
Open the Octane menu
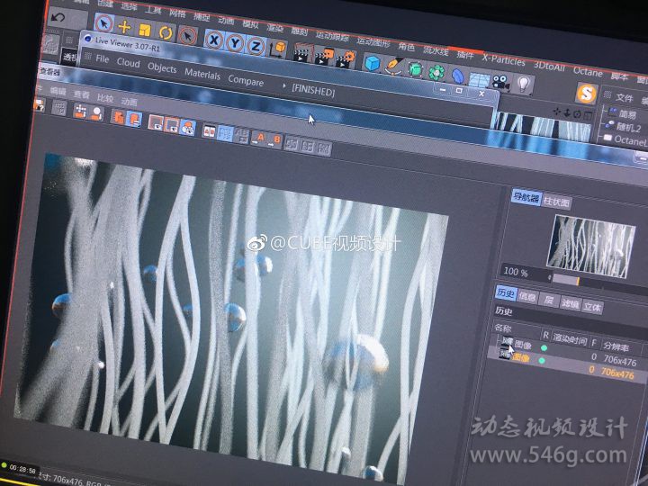(587, 71)
